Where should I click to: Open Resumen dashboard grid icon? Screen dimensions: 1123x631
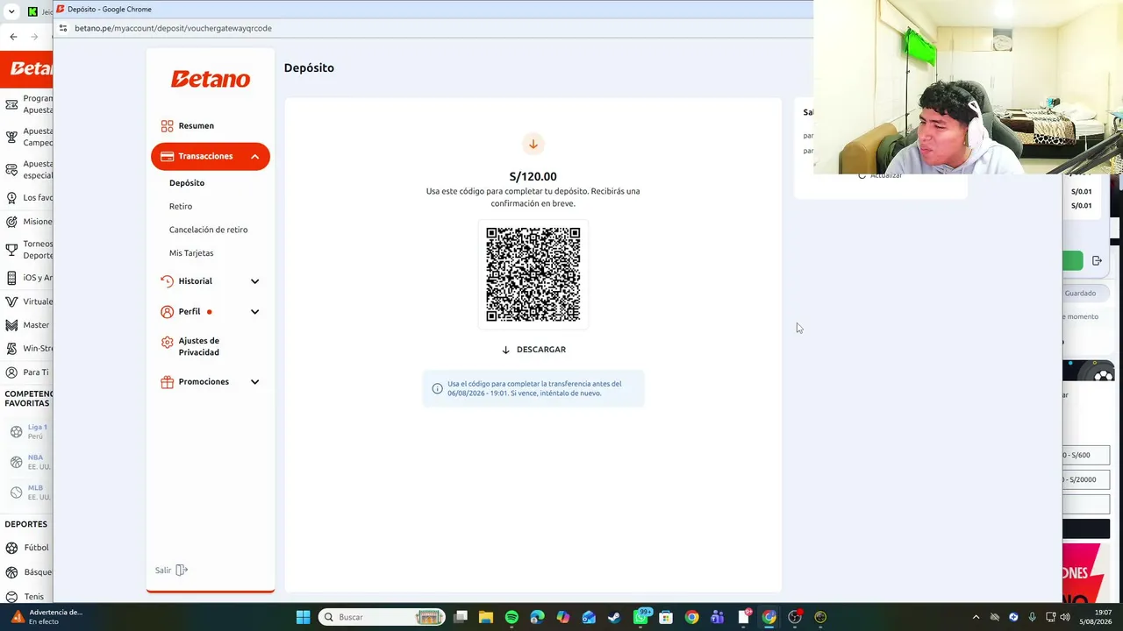pyautogui.click(x=167, y=126)
